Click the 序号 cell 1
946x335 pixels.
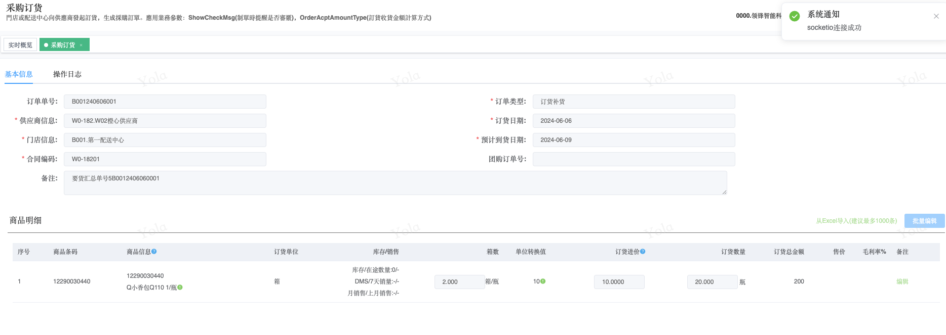tap(19, 281)
